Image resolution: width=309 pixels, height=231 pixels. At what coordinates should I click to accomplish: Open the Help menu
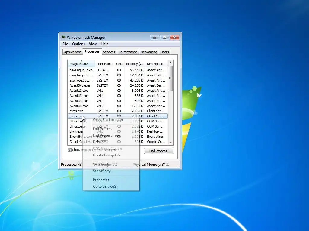click(104, 44)
